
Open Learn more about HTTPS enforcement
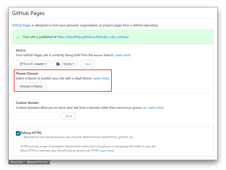click(x=107, y=151)
